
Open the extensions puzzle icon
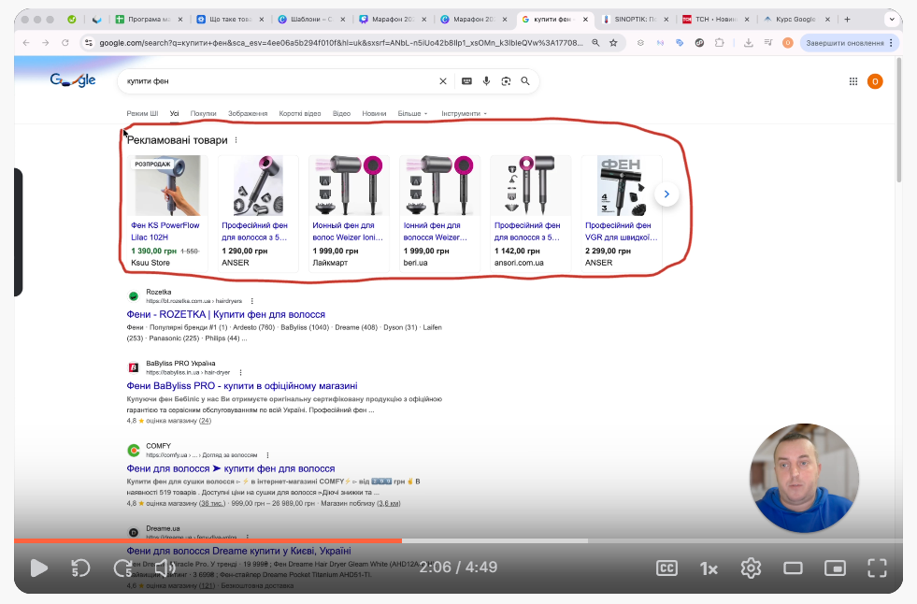(720, 43)
